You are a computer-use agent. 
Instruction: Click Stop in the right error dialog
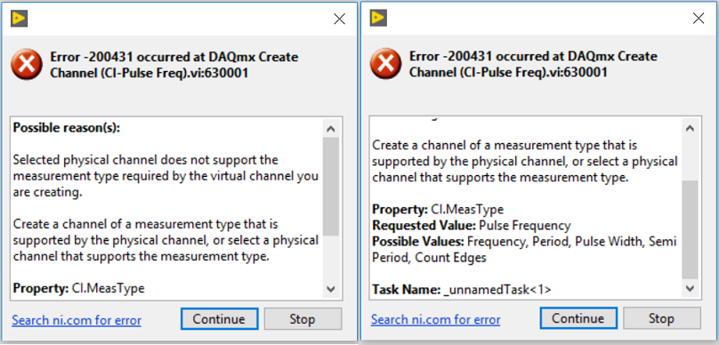coord(662,318)
